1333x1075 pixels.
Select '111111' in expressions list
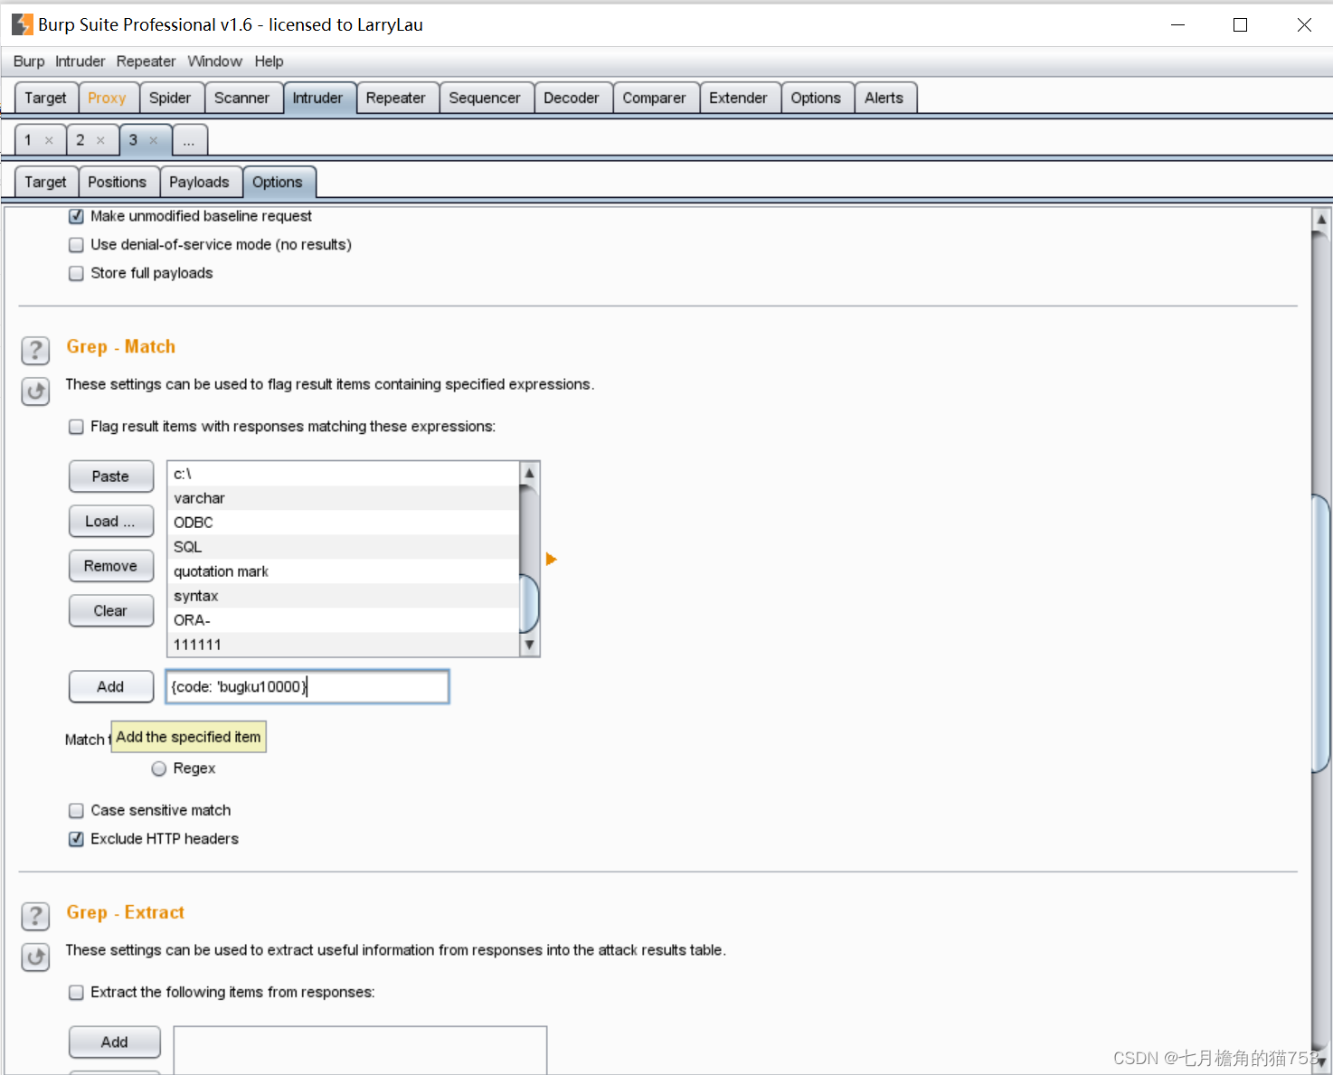click(344, 645)
